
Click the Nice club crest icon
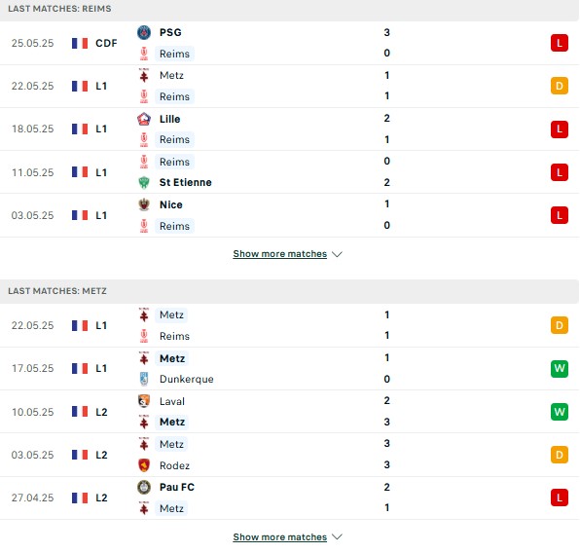[144, 204]
